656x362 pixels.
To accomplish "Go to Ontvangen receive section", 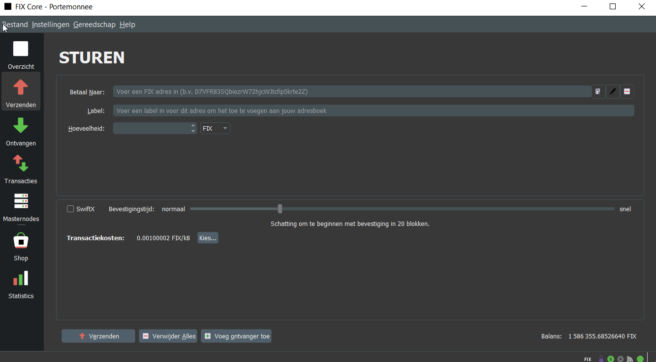I will pyautogui.click(x=21, y=131).
